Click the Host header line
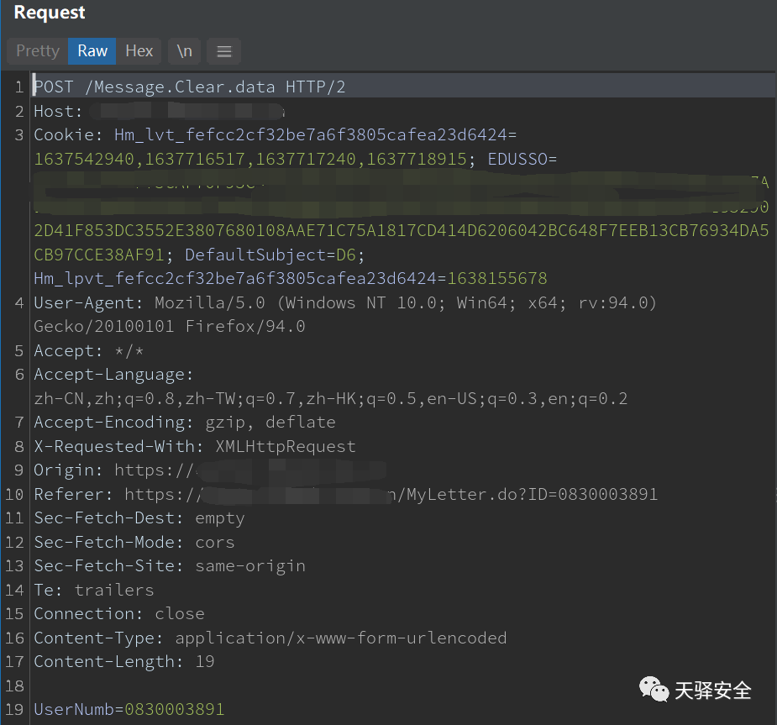 59,111
